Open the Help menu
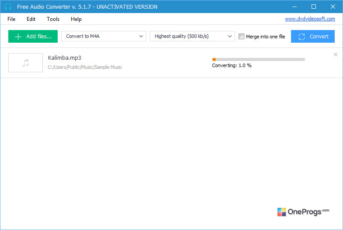The width and height of the screenshot is (343, 230). coord(76,19)
